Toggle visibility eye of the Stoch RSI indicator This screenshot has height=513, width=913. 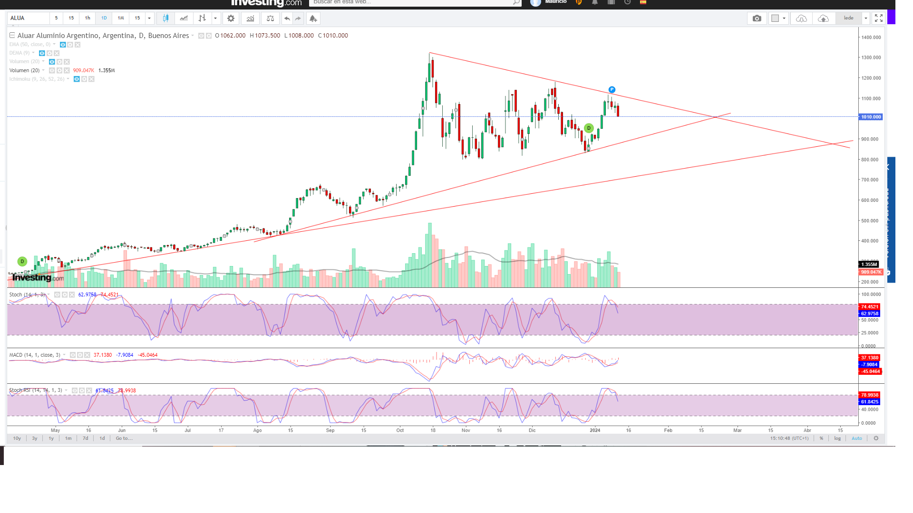(74, 391)
